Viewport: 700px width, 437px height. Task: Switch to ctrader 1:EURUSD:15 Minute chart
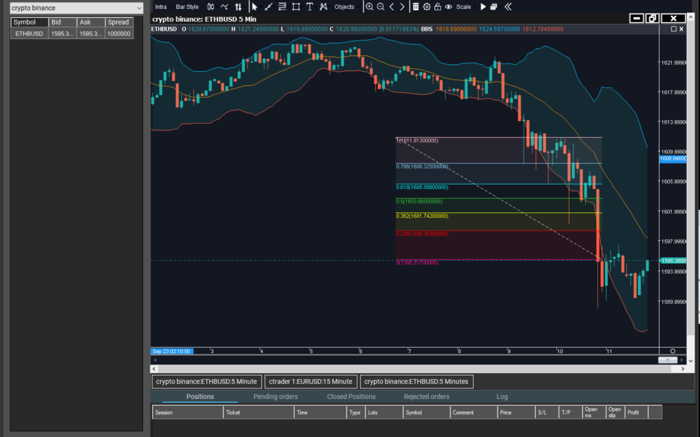[x=311, y=382]
